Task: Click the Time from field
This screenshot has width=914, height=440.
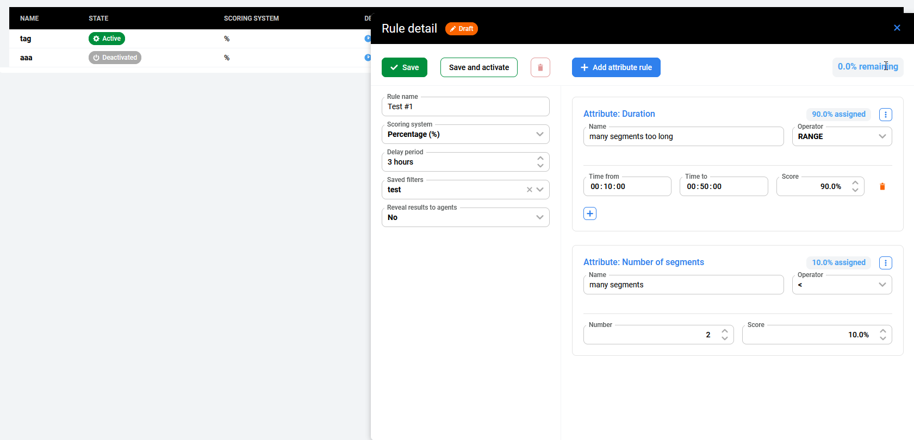Action: point(627,186)
